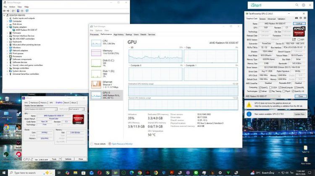The image size is (315, 176).
Task: Click Validate button in CPU-Z
Action: (68, 159)
